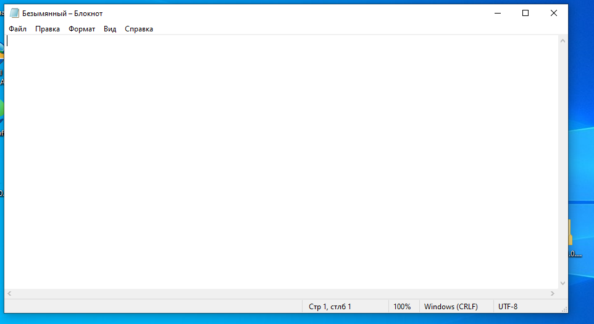Click the horizontal scrollbar left arrow

point(9,293)
